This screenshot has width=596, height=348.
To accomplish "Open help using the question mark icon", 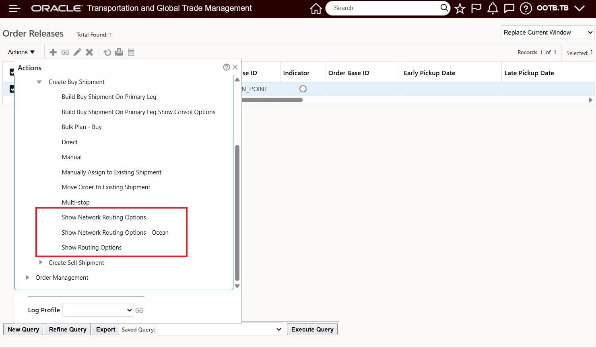I will [526, 8].
